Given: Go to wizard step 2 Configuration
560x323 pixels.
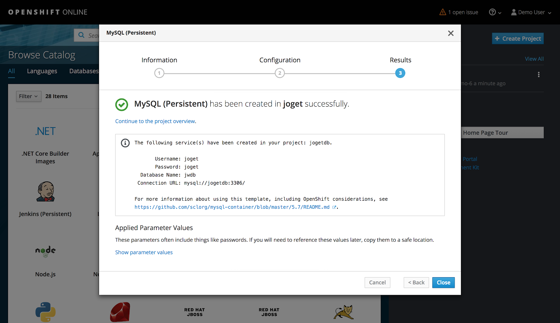Looking at the screenshot, I should (280, 73).
